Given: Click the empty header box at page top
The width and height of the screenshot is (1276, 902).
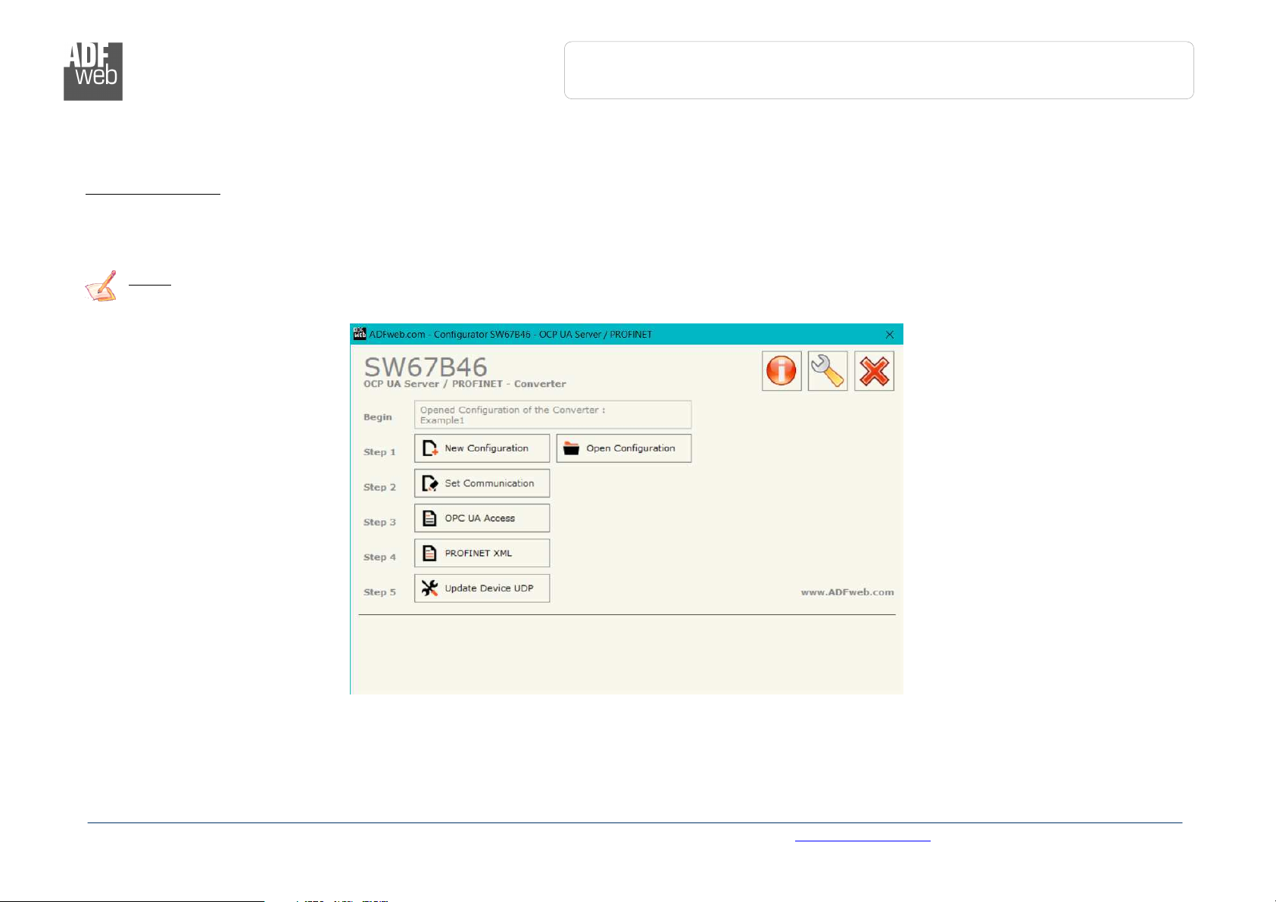Looking at the screenshot, I should pyautogui.click(x=879, y=70).
